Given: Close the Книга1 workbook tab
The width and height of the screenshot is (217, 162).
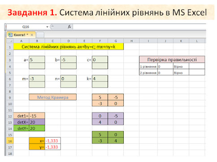Looking at the screenshot, I should click(32, 35).
